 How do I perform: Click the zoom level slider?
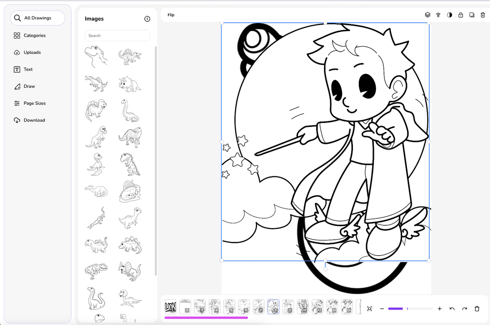[x=410, y=309]
